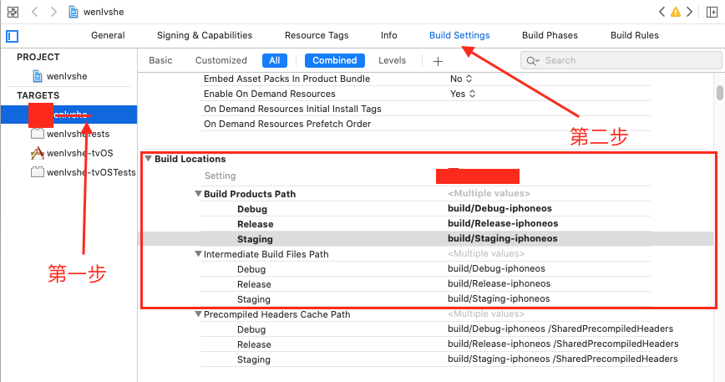Open the General tab
The height and width of the screenshot is (382, 725).
point(108,36)
